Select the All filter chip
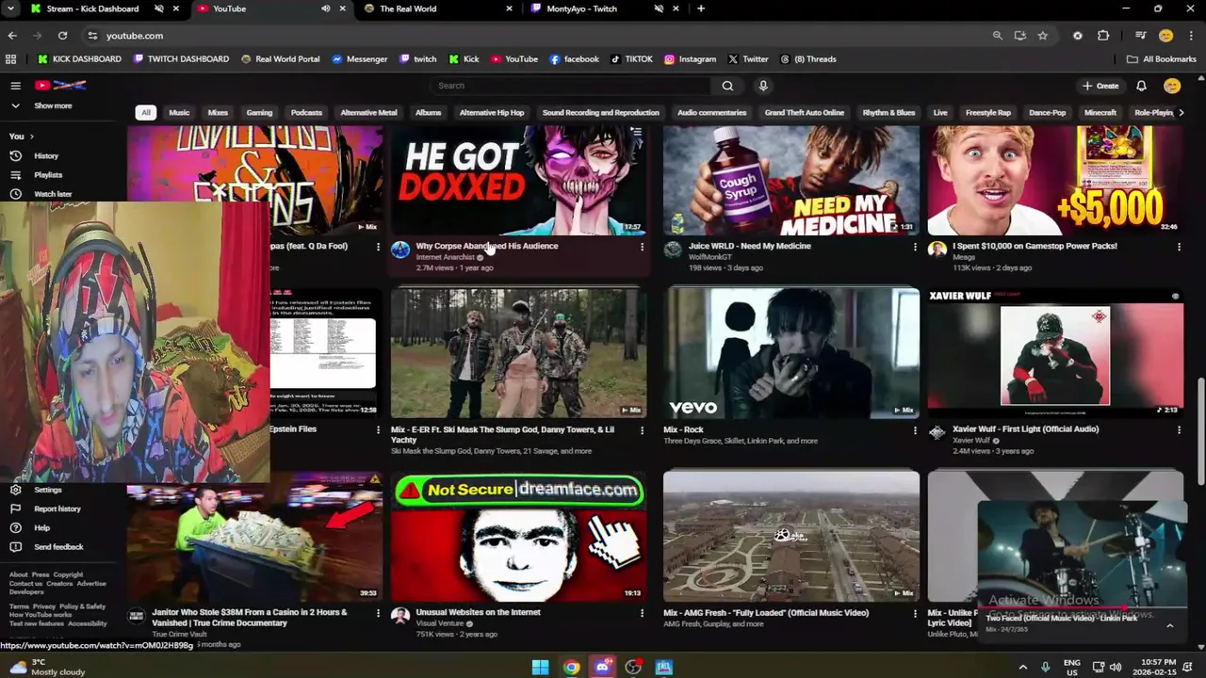 pos(145,113)
